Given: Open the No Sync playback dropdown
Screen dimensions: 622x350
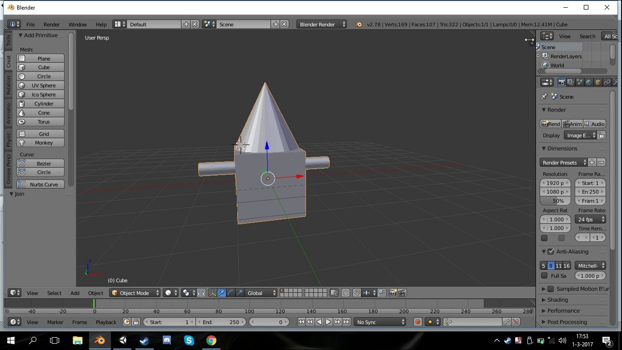Looking at the screenshot, I should pos(380,322).
